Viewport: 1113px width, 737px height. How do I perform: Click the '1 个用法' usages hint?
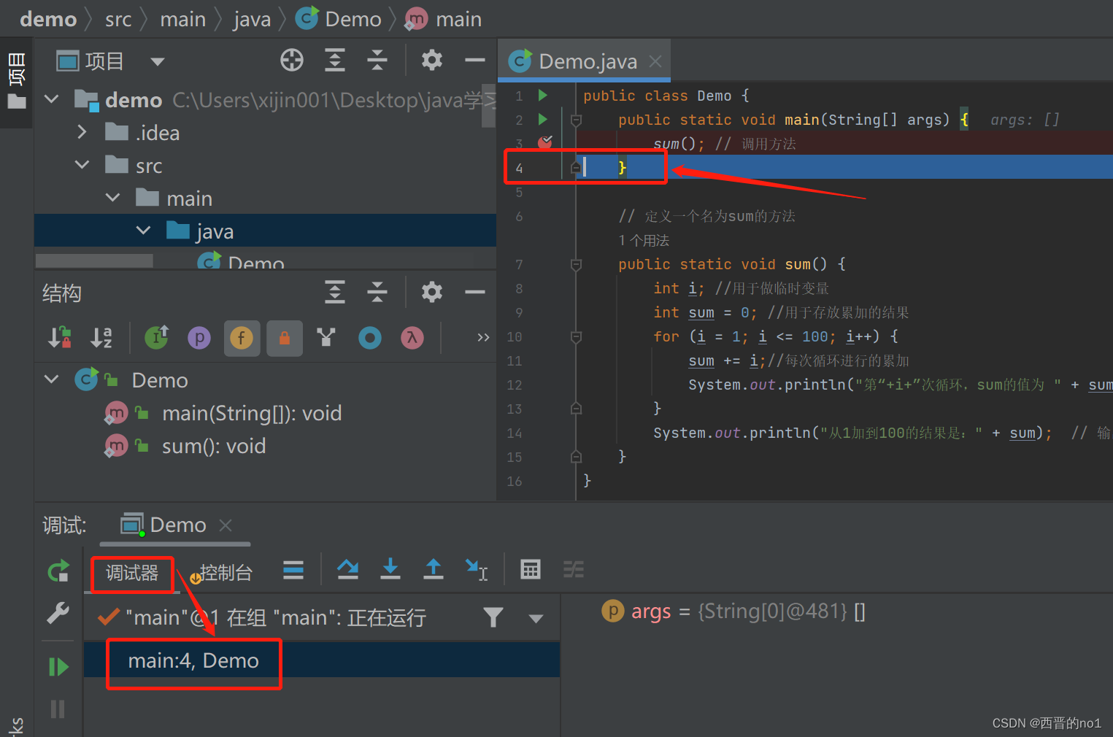coord(644,240)
